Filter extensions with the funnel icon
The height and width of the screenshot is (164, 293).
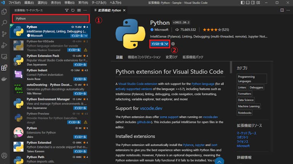pos(67,10)
